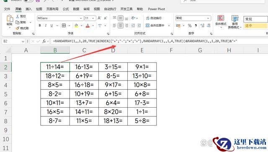Click the Copy icon
Image resolution: width=268 pixels, height=152 pixels.
point(18,22)
